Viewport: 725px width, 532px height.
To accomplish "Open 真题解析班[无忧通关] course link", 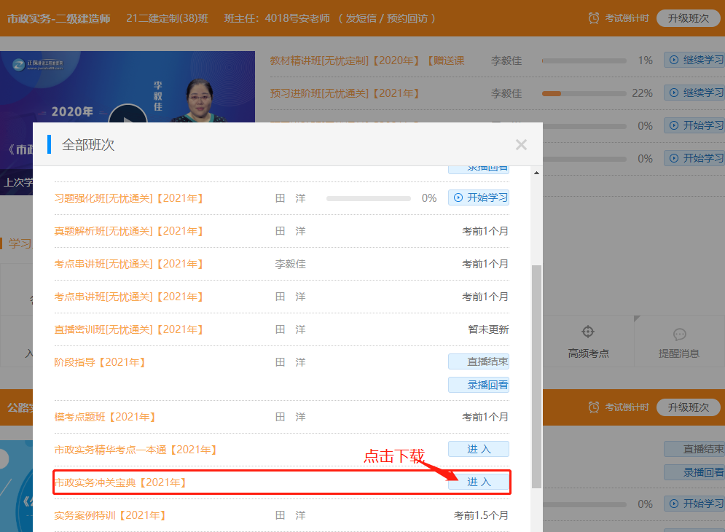I will click(129, 231).
